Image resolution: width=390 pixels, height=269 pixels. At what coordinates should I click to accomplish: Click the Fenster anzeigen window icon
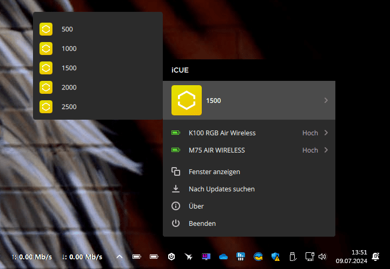[176, 171]
